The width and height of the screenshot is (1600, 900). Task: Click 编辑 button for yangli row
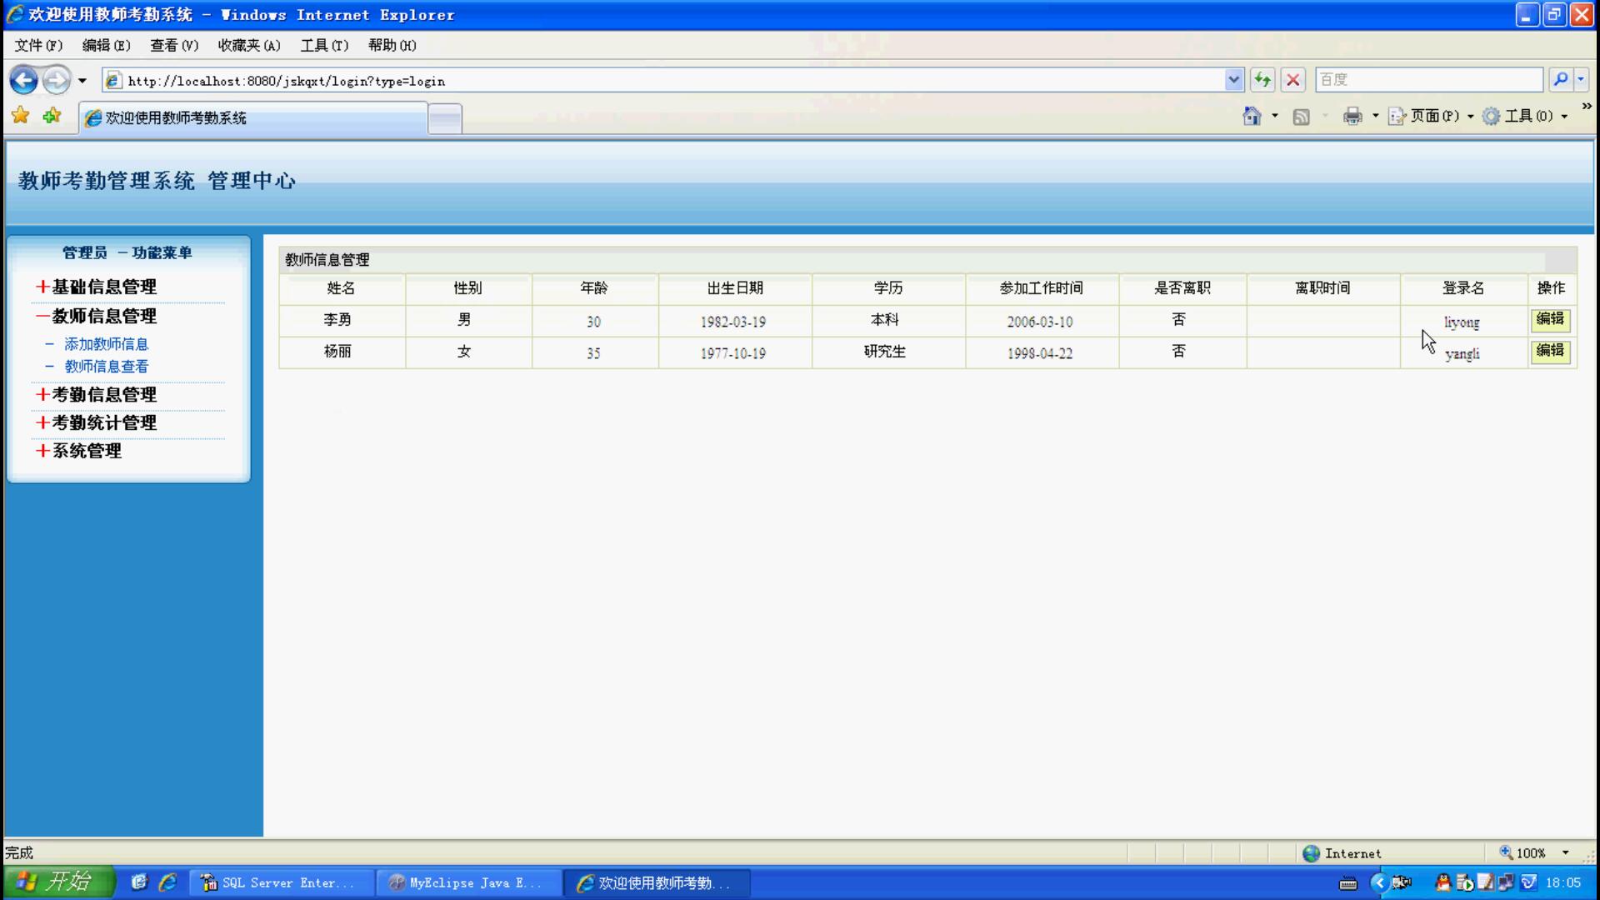click(1550, 352)
